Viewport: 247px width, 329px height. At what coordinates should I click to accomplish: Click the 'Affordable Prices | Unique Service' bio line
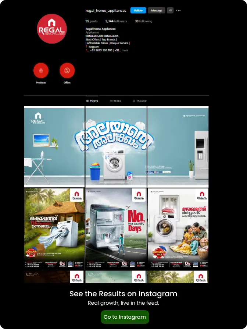tap(108, 43)
